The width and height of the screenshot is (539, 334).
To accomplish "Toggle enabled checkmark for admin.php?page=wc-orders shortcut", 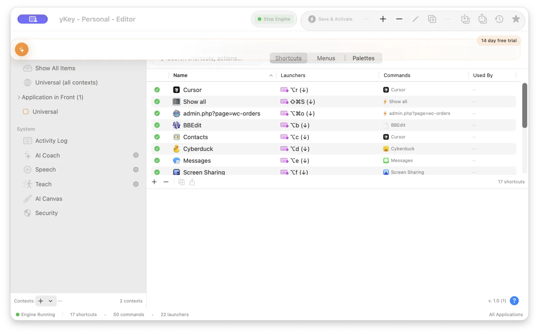I will click(157, 114).
